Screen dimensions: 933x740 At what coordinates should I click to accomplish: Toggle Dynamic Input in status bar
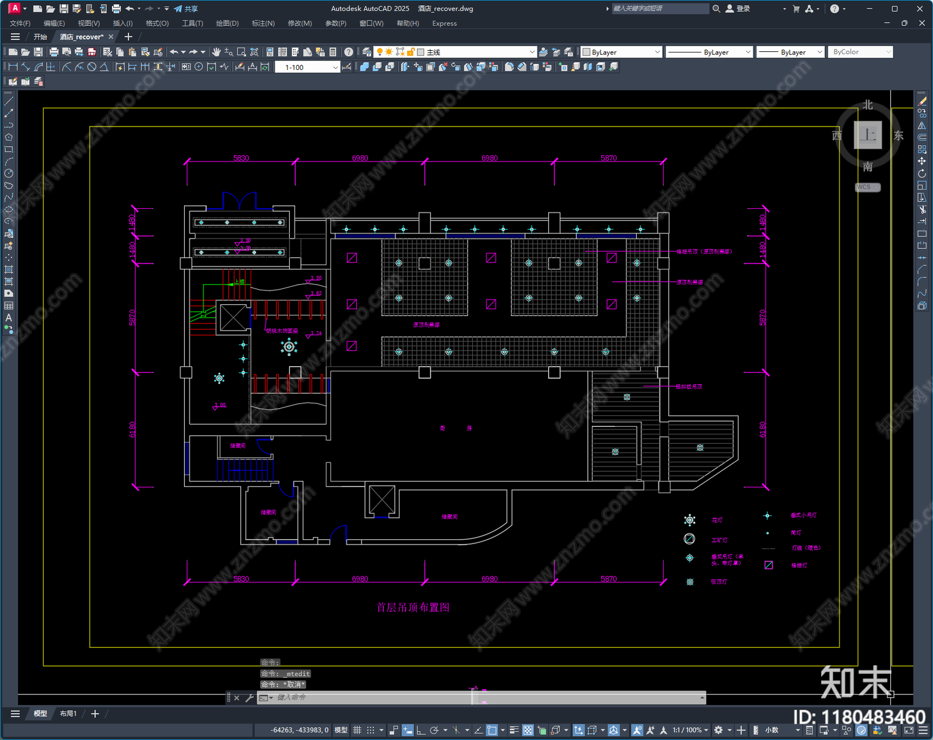[408, 730]
